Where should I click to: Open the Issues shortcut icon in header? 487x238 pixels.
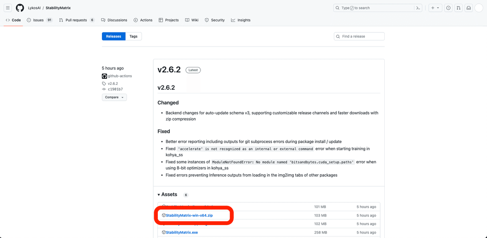(x=448, y=8)
